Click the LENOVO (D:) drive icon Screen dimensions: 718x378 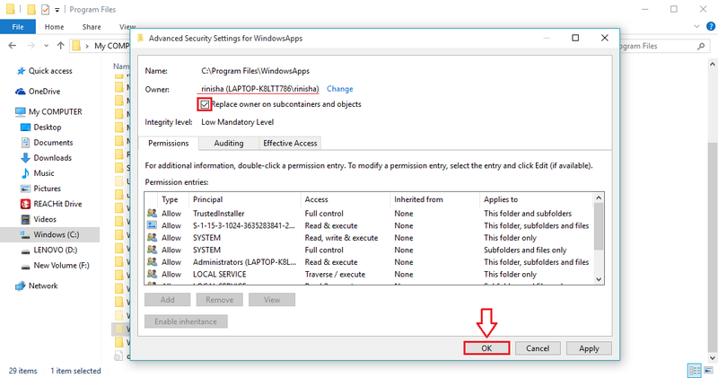(26, 251)
